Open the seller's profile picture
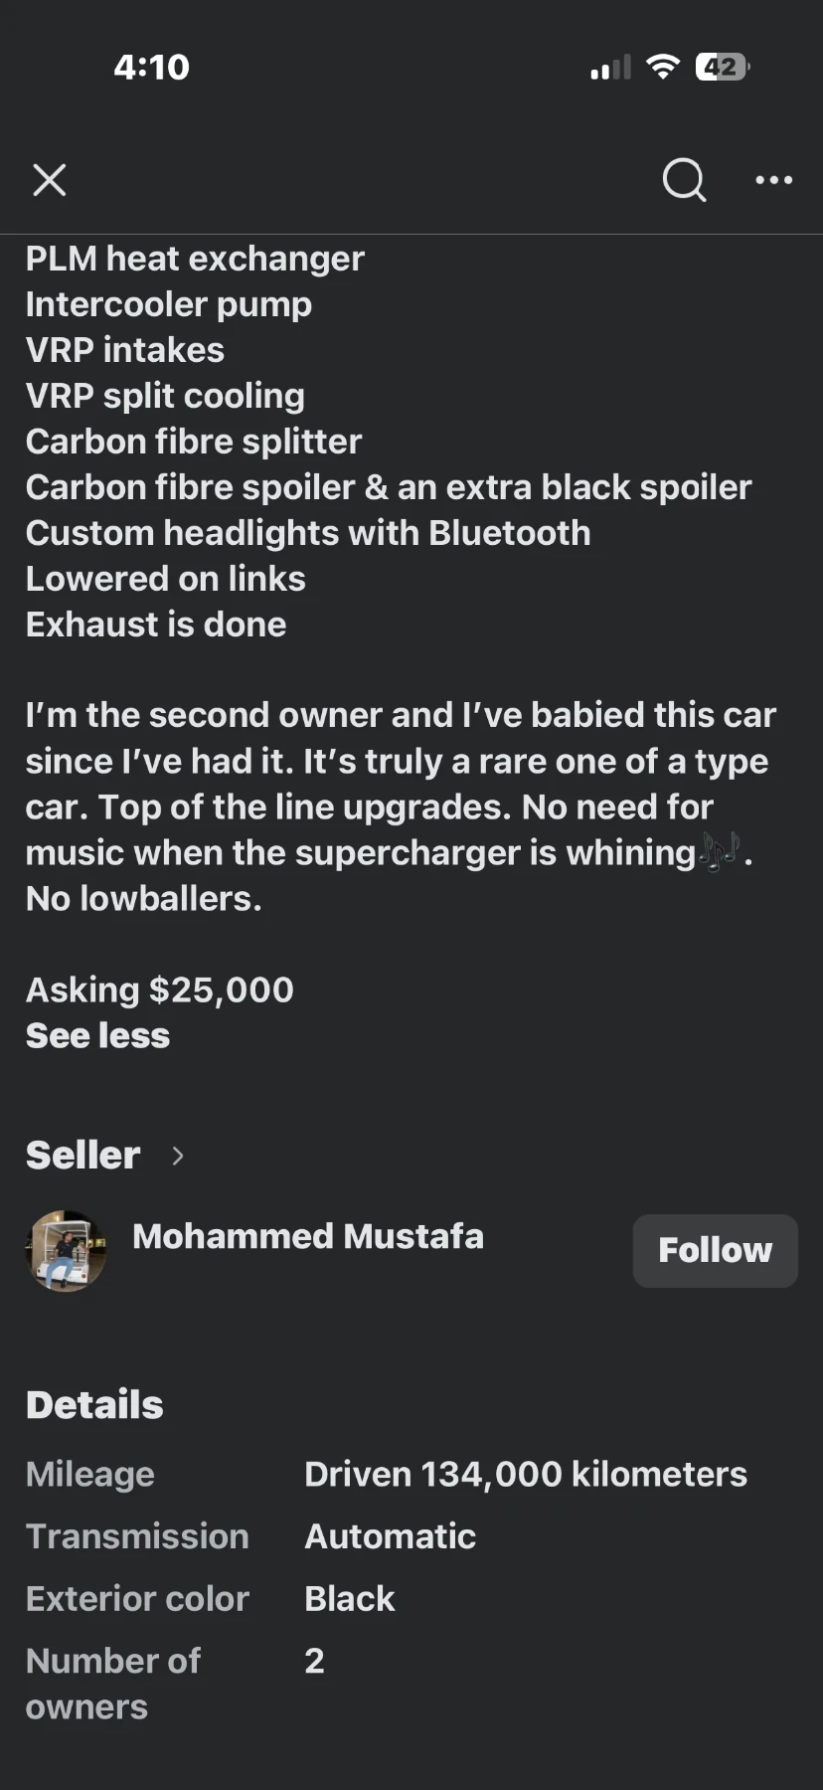Image resolution: width=823 pixels, height=1790 pixels. point(66,1250)
